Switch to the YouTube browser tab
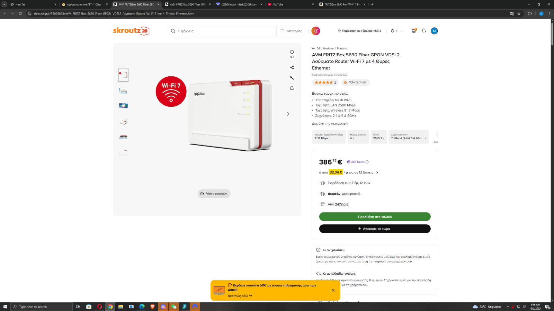Viewport: 554px width, 311px height. click(x=291, y=4)
